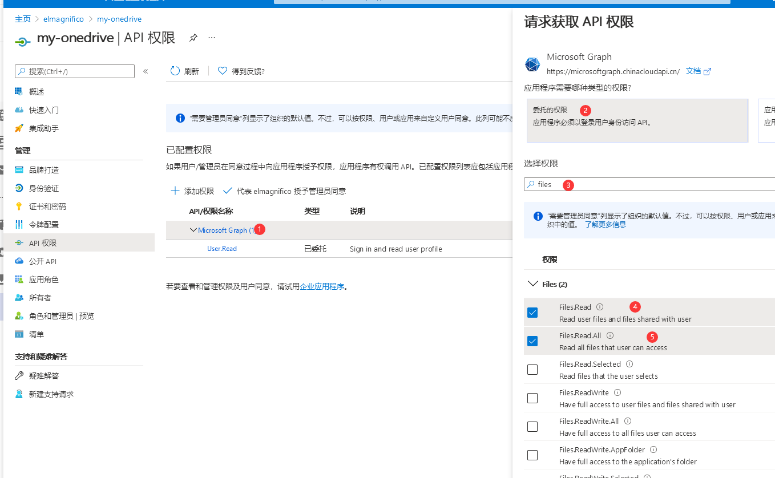Collapse the Files (2) permission group
The width and height of the screenshot is (775, 478).
(533, 284)
